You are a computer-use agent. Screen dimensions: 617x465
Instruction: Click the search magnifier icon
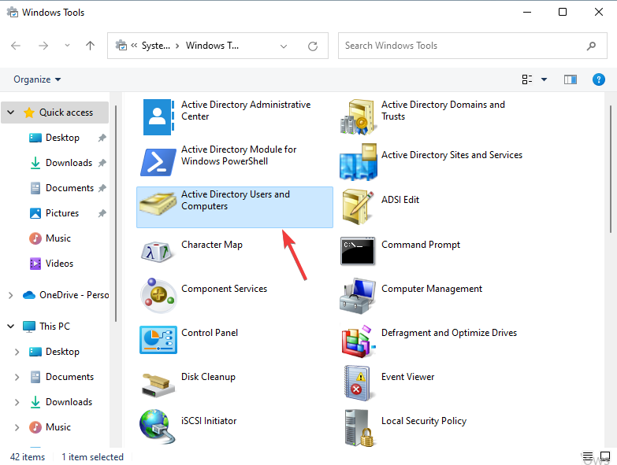(591, 46)
